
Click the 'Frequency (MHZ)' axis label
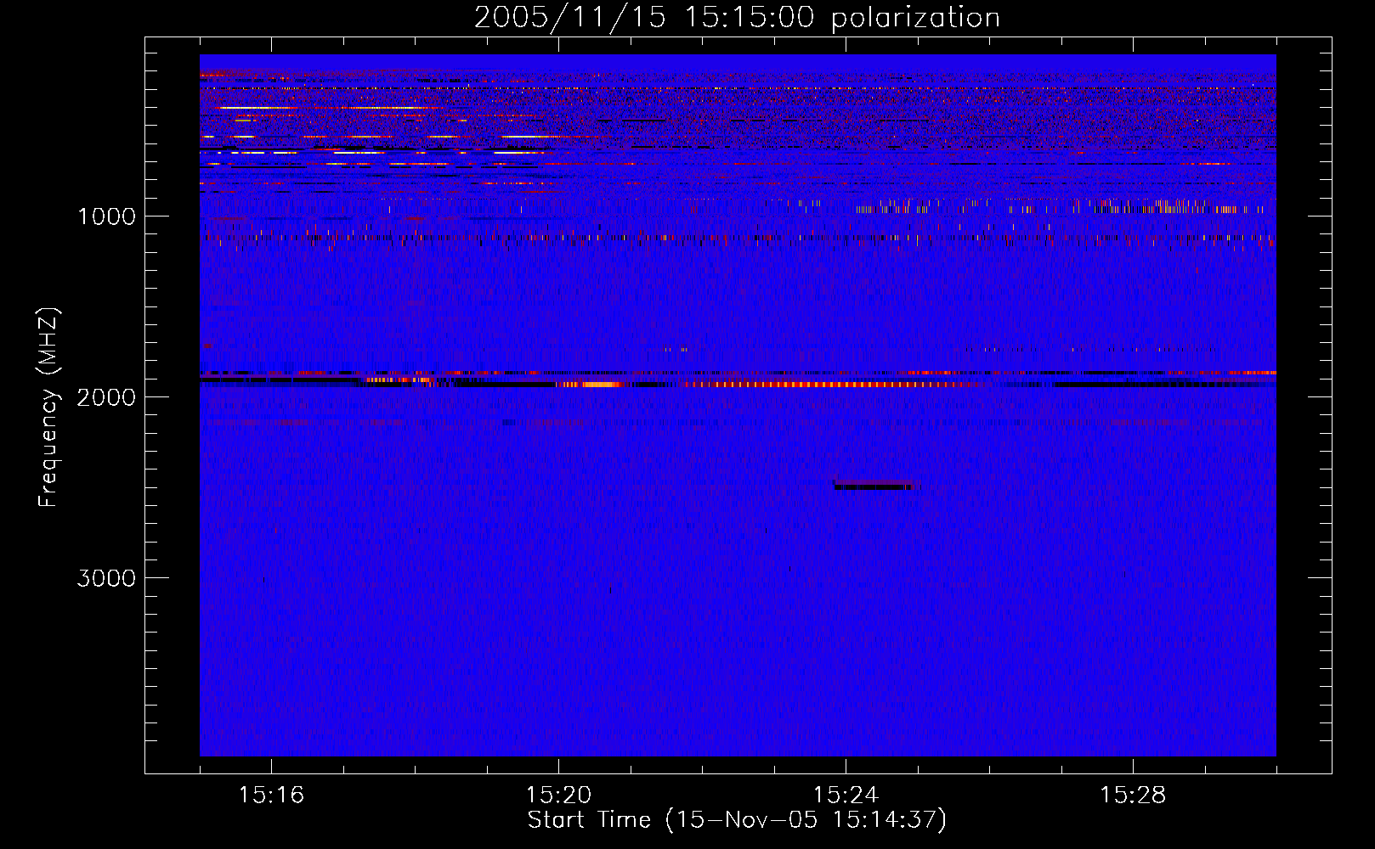point(48,408)
